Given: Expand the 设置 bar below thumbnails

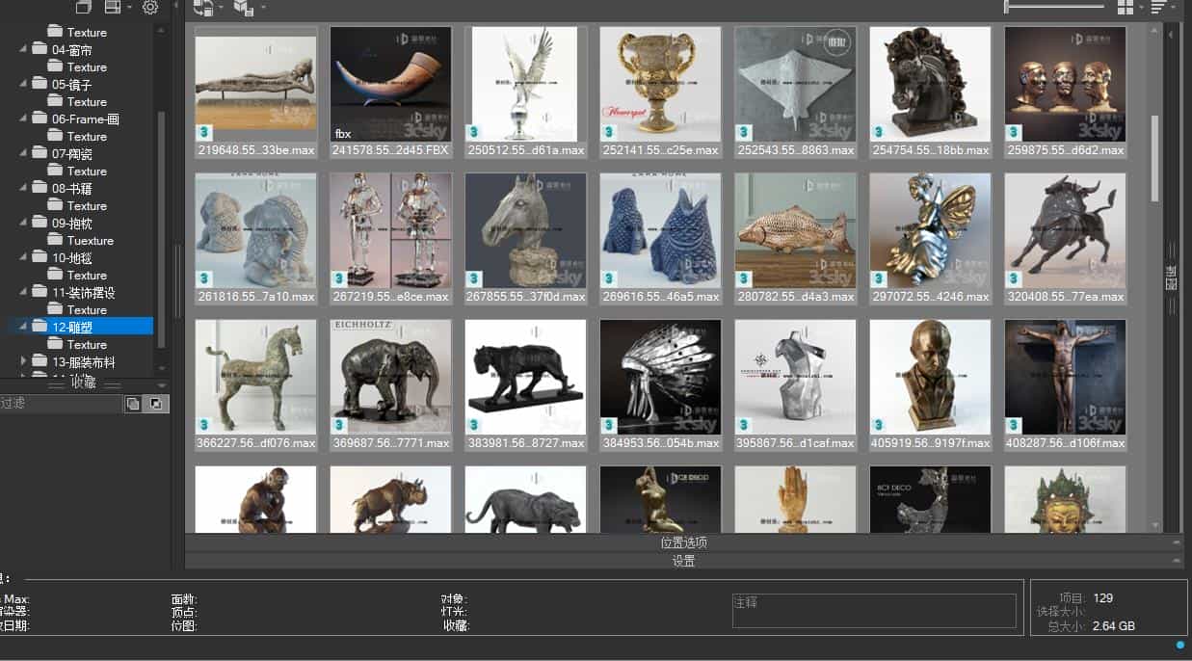Looking at the screenshot, I should pos(683,560).
